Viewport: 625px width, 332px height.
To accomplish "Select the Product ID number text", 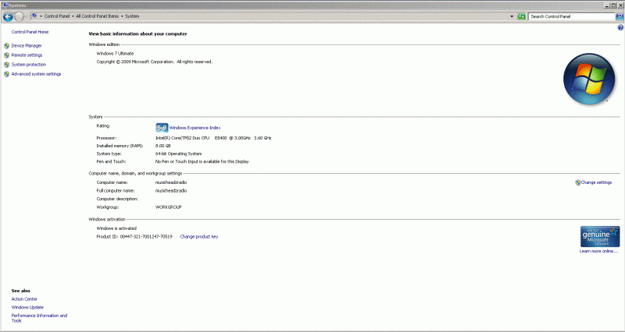I will coord(146,237).
